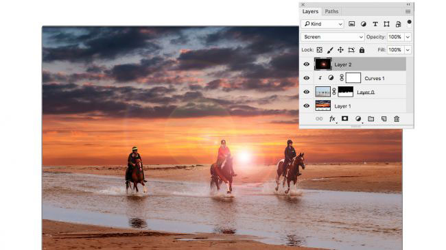This screenshot has height=250, width=446.
Task: Lock position move icon
Action: tap(340, 50)
